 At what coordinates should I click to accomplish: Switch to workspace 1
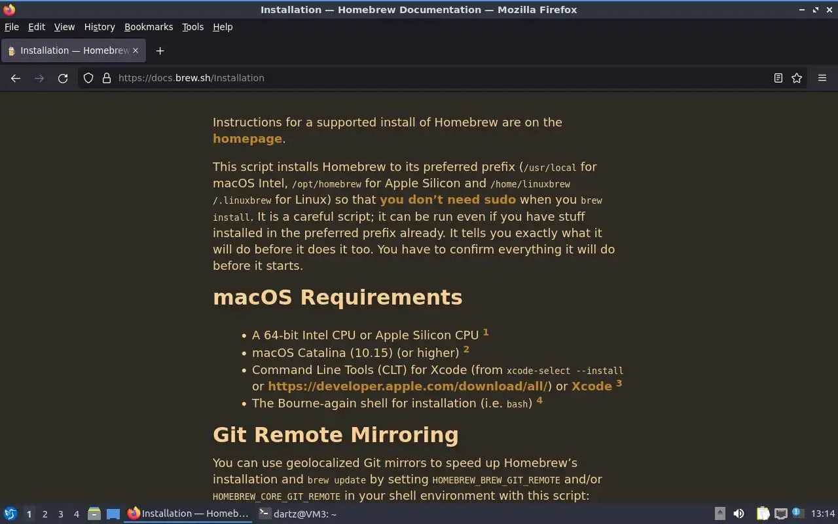click(x=29, y=514)
